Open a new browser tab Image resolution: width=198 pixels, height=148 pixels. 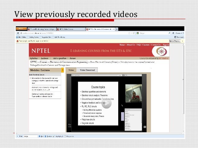coord(117,29)
